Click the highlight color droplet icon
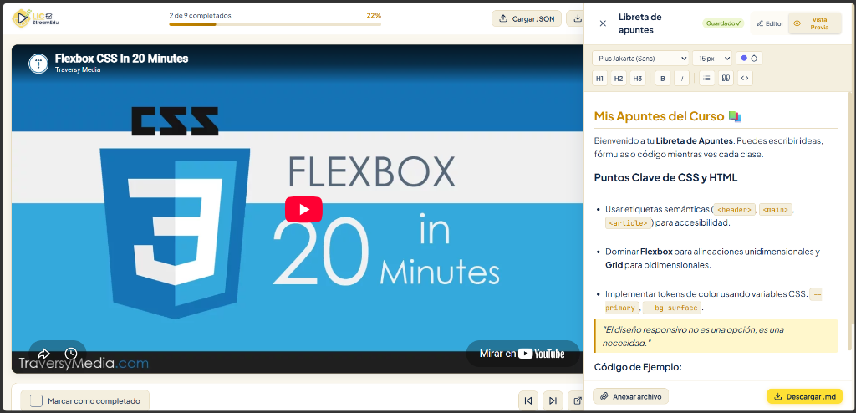Viewport: 856px width, 413px height. [755, 58]
